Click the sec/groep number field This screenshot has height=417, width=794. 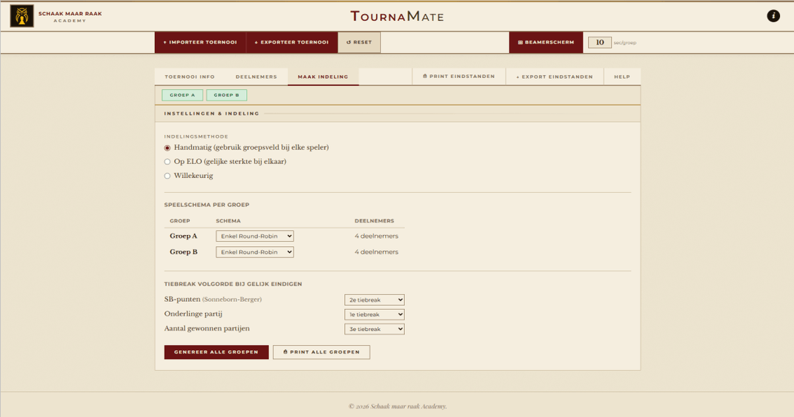point(599,42)
